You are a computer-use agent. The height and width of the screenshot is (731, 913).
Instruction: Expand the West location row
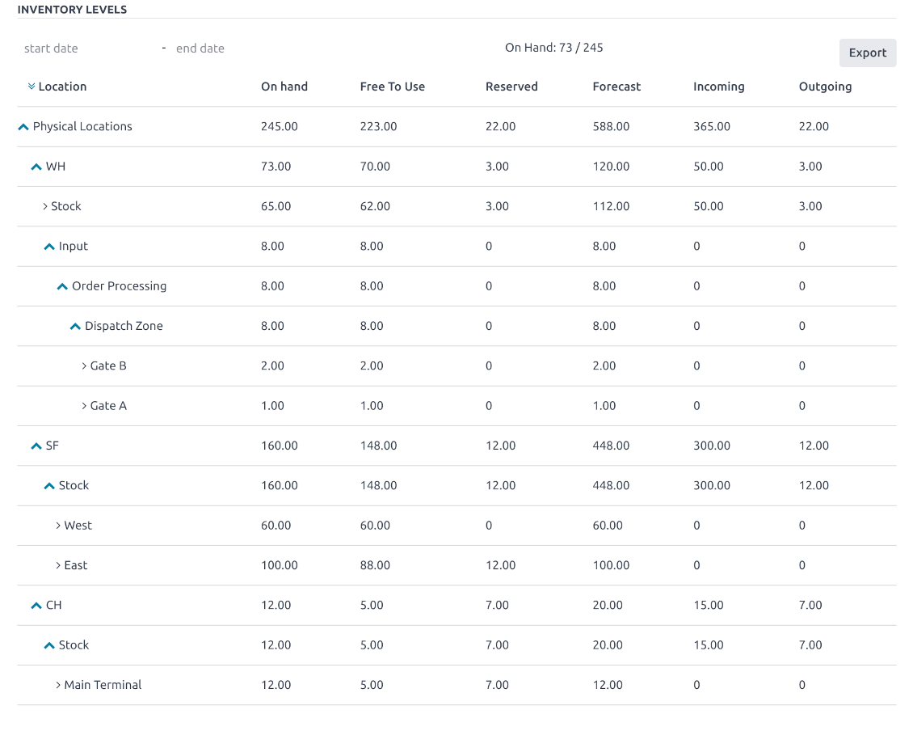point(58,526)
